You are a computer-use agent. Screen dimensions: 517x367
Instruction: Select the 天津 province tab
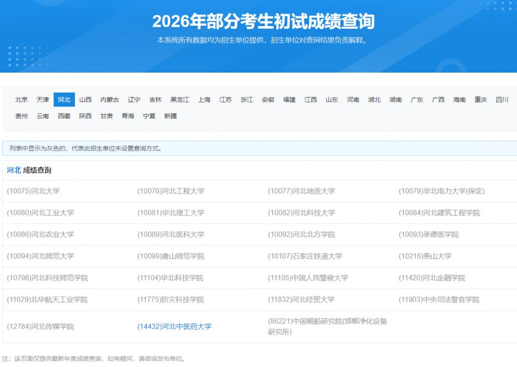pos(43,99)
